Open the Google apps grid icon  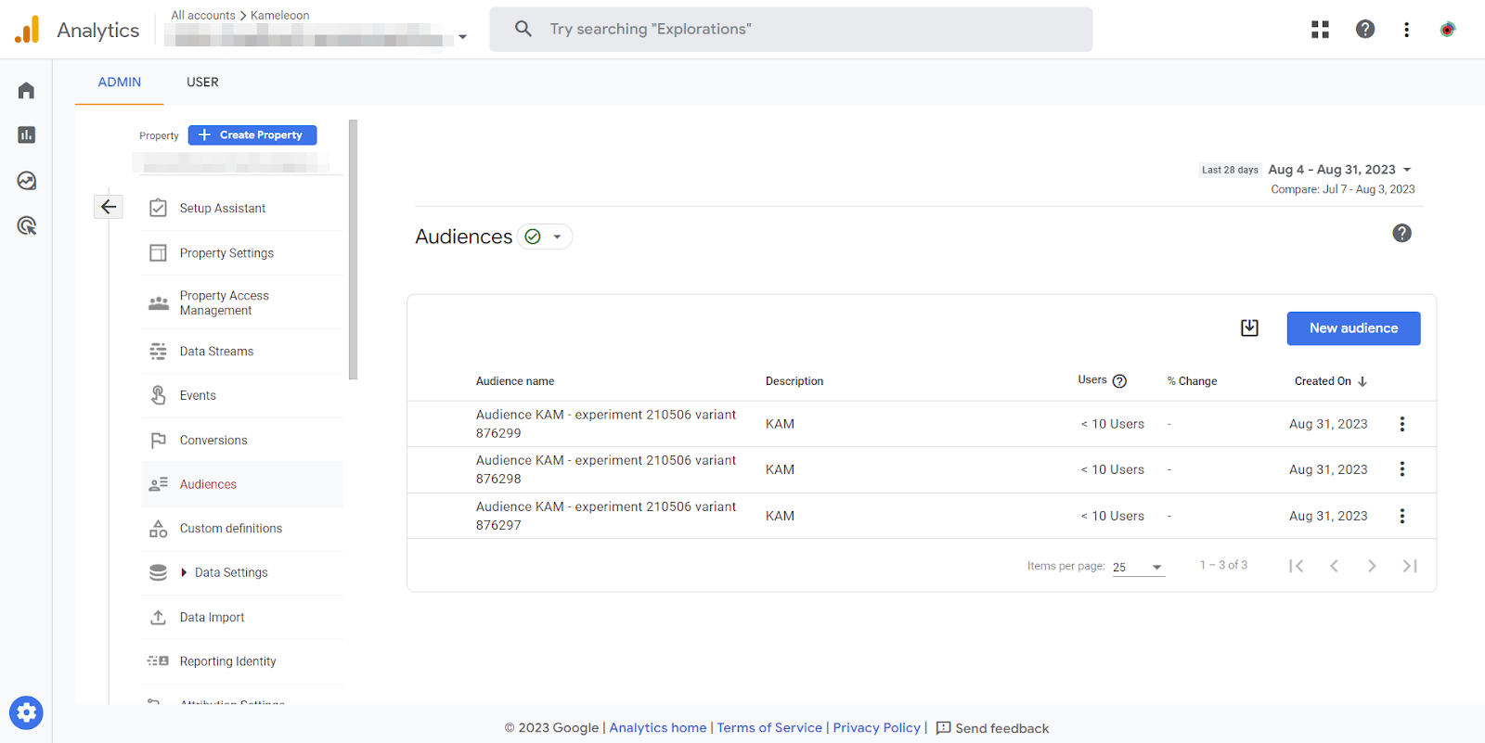(x=1320, y=30)
